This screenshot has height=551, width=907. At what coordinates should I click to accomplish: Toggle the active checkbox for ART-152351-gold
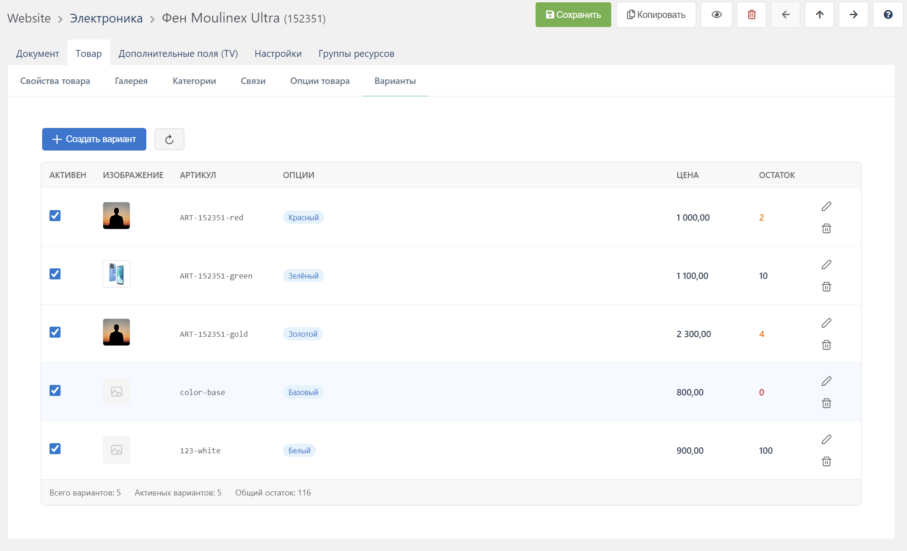55,332
